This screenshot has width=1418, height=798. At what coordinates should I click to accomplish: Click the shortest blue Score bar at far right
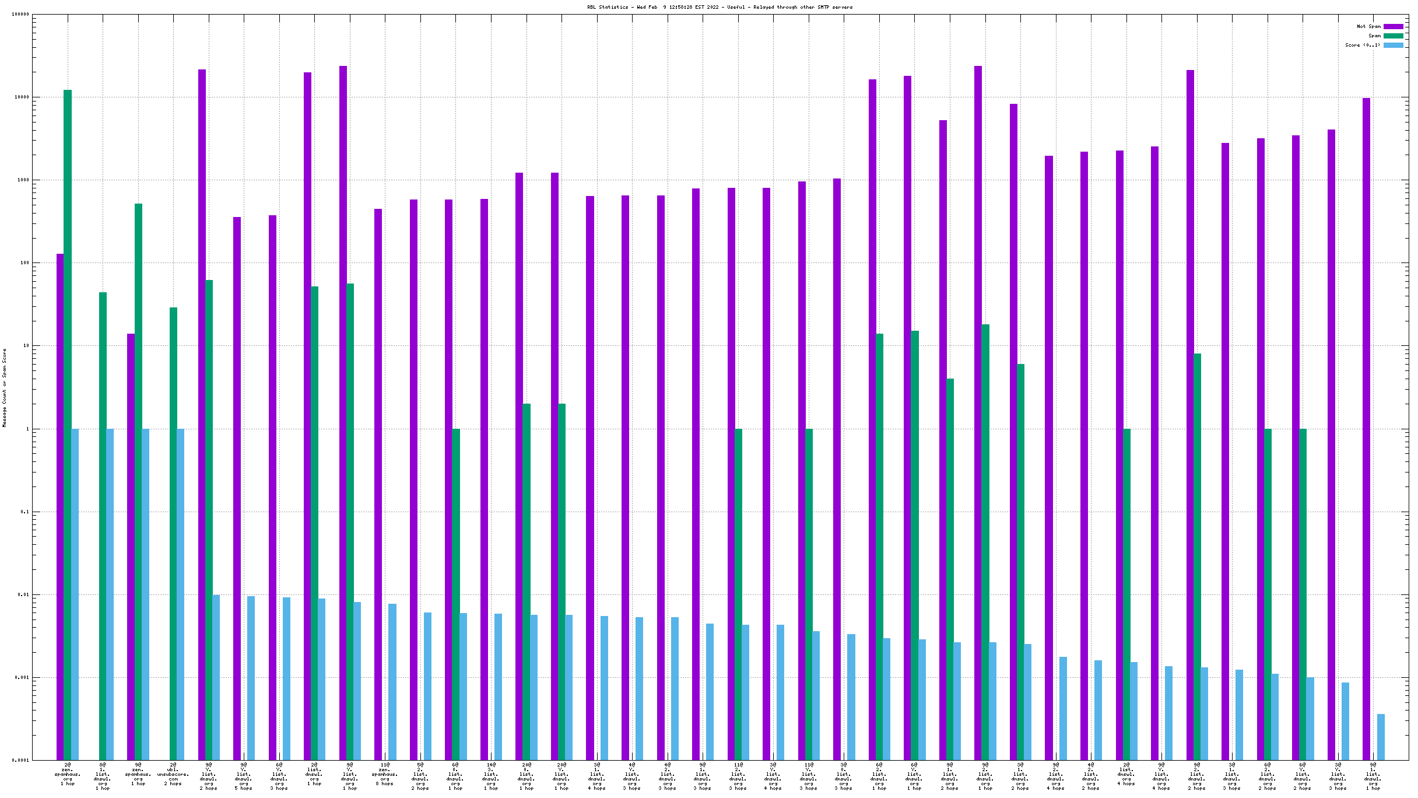pyautogui.click(x=1381, y=736)
